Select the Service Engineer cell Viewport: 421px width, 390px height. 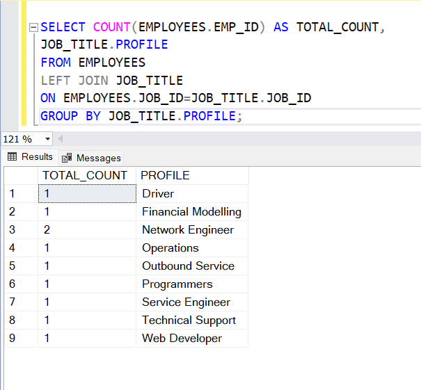192,302
